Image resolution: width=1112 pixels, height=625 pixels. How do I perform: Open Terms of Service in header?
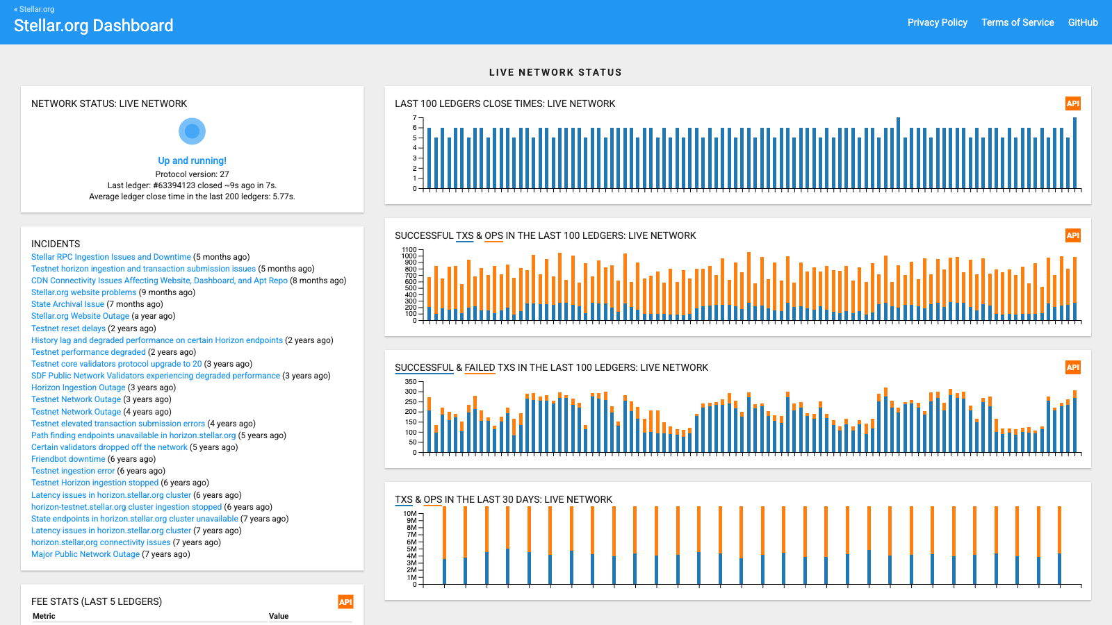point(1017,22)
